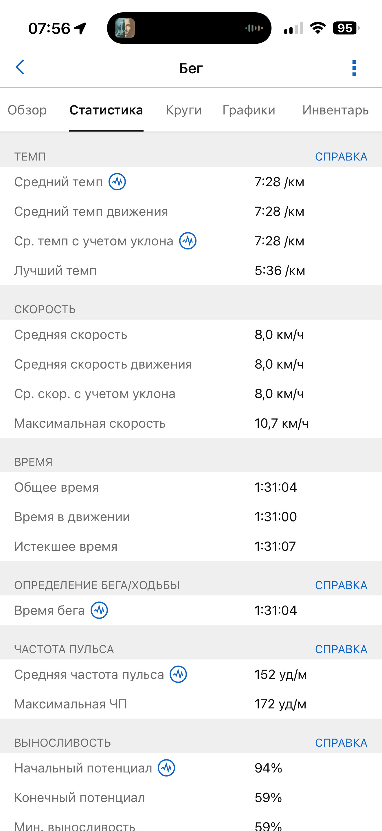
Task: Open СПРАВКА for Определение бега/ходьбы
Action: 341,585
